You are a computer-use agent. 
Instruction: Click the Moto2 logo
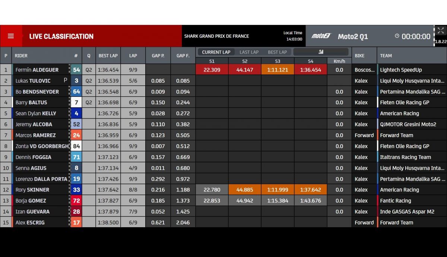(x=321, y=36)
